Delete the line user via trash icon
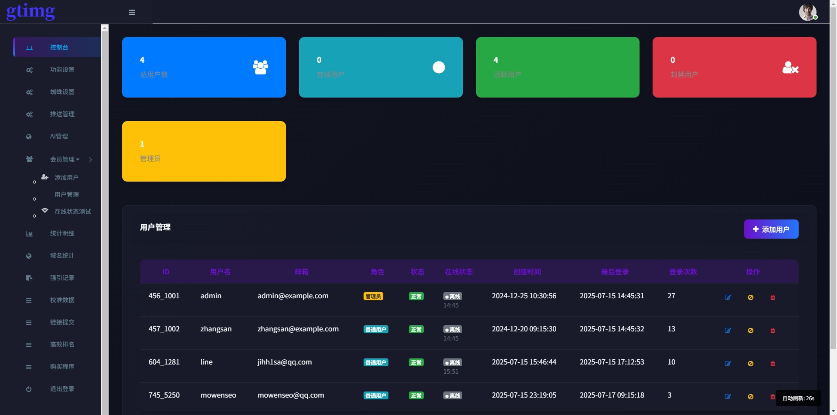Image resolution: width=837 pixels, height=415 pixels. point(772,364)
